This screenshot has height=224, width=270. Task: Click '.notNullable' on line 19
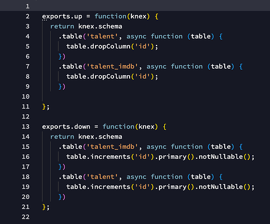click(x=219, y=187)
